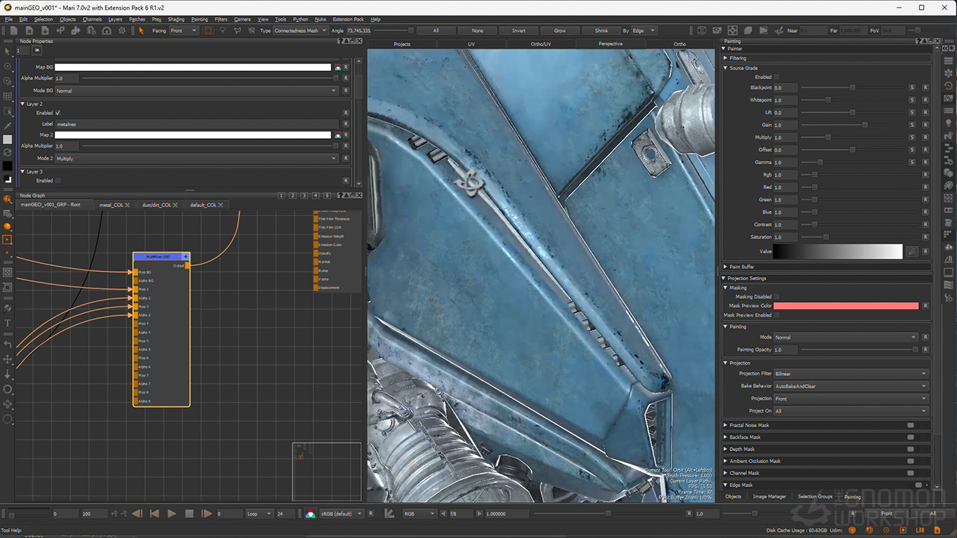Open the Projection Filter Bilinear dropdown

[x=850, y=374]
